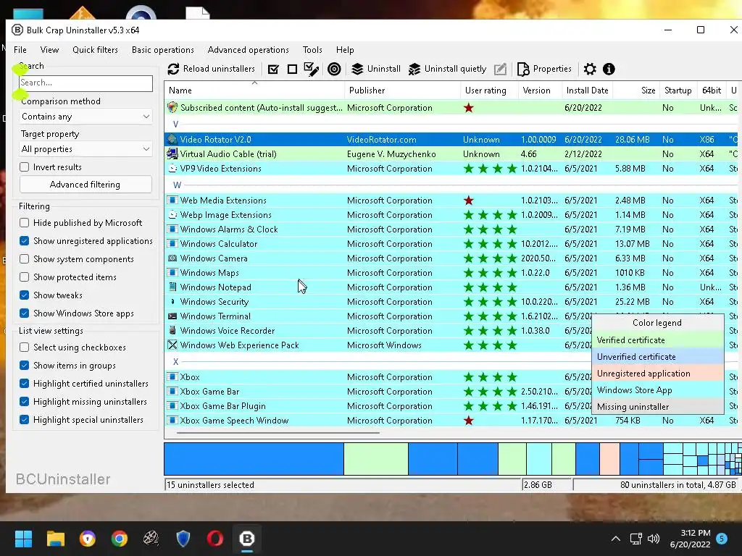Expand the Contains any comparison dropdown
Image resolution: width=742 pixels, height=556 pixels.
86,117
